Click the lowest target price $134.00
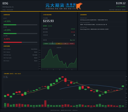The image size is (128, 112). (73, 32)
